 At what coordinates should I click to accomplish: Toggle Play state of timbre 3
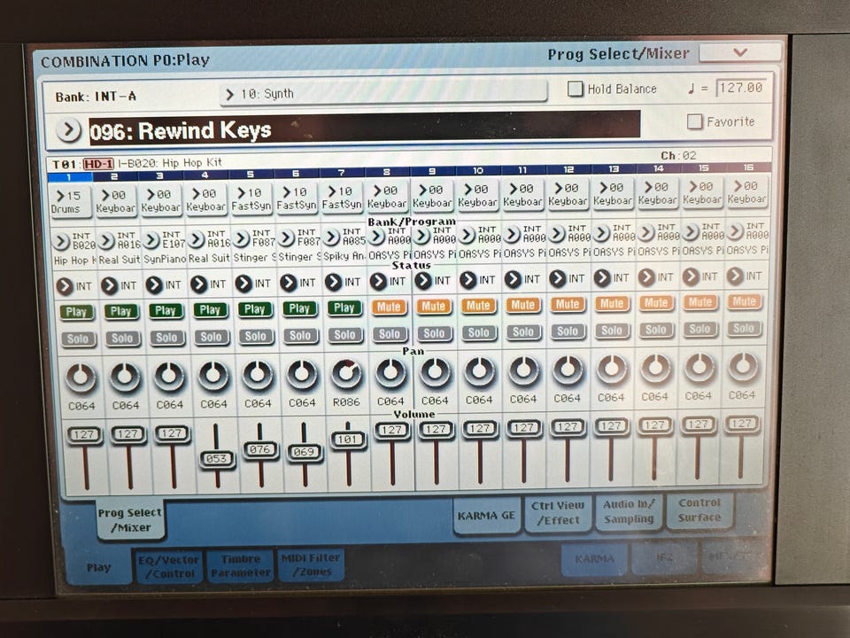point(166,310)
